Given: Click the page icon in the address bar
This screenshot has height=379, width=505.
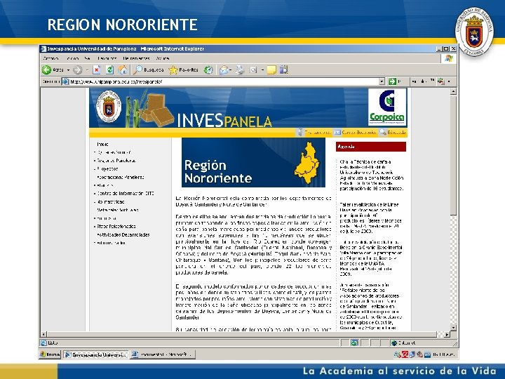Looking at the screenshot, I should (x=65, y=81).
